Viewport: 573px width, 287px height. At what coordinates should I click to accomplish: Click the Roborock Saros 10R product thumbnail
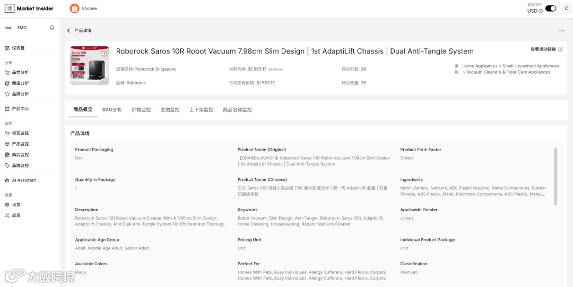click(90, 65)
